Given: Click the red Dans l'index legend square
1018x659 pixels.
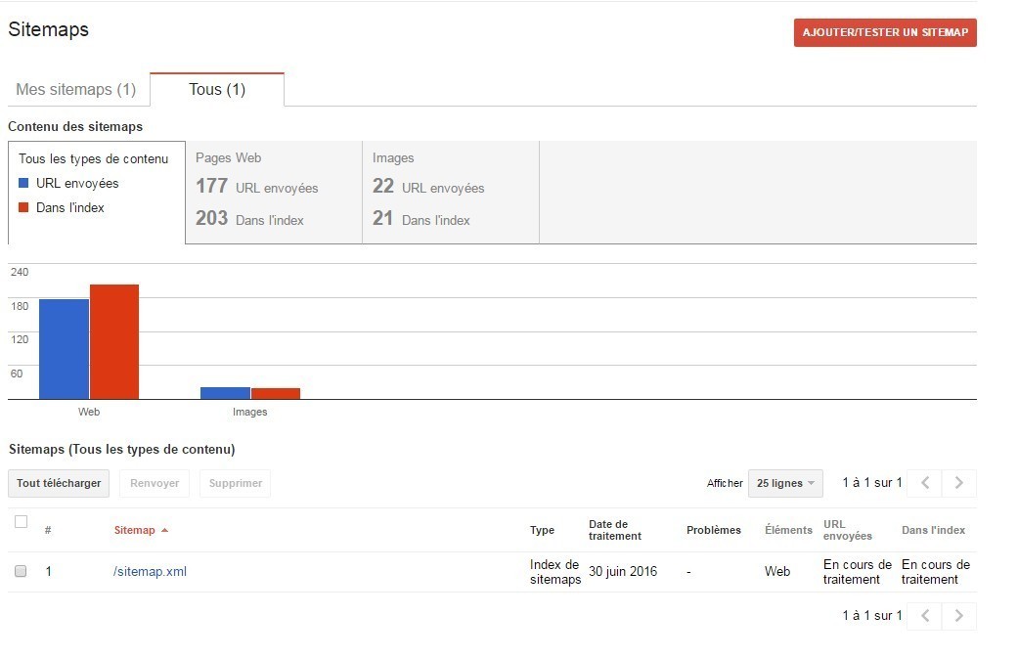Looking at the screenshot, I should click(23, 207).
